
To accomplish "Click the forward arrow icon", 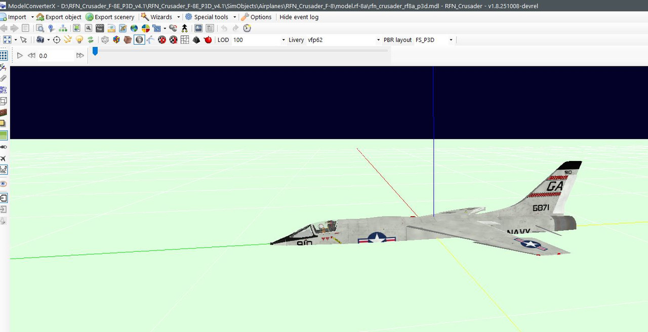I will pyautogui.click(x=14, y=28).
